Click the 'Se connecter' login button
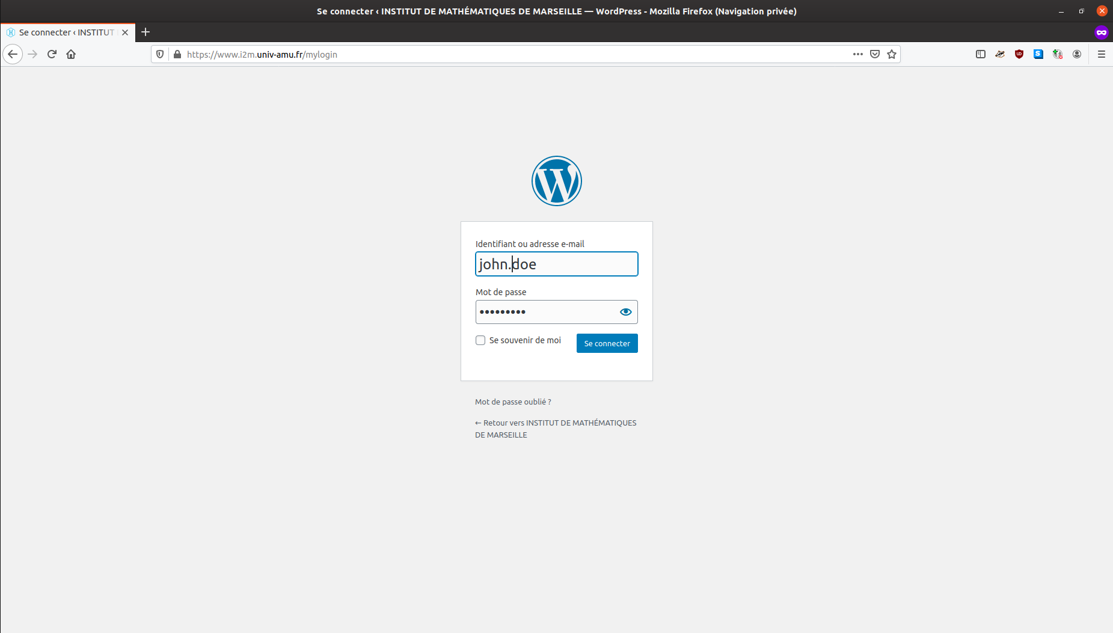Screen dimensions: 1113x633 click(607, 343)
